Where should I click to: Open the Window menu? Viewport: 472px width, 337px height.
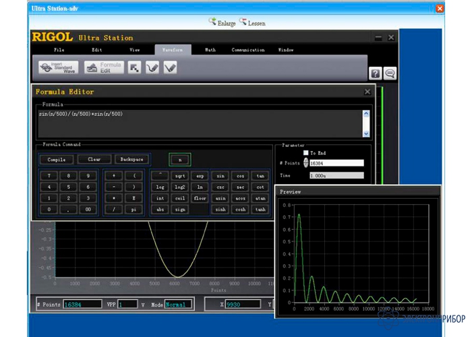point(286,50)
